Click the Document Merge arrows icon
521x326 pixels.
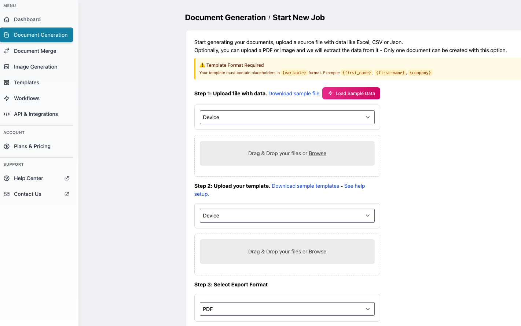coord(7,51)
